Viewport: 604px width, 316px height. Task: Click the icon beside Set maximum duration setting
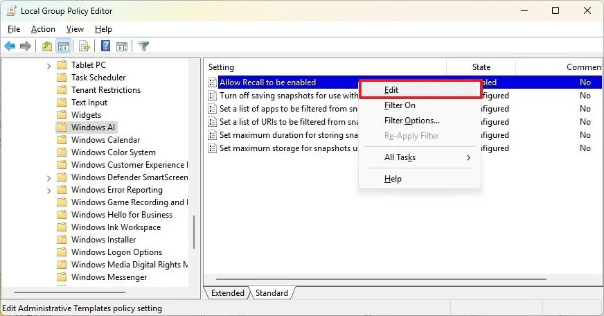click(212, 135)
